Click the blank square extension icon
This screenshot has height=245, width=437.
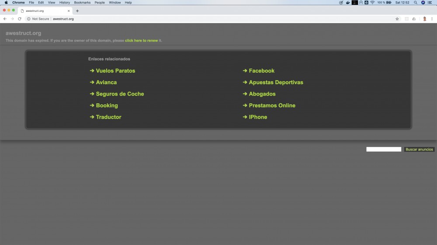pos(406,19)
